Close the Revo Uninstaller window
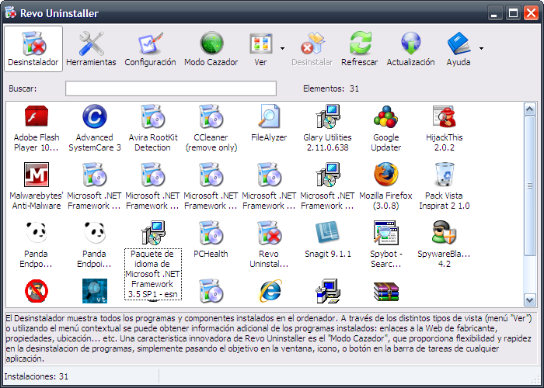Viewport: 544px width, 388px height. 531,13
